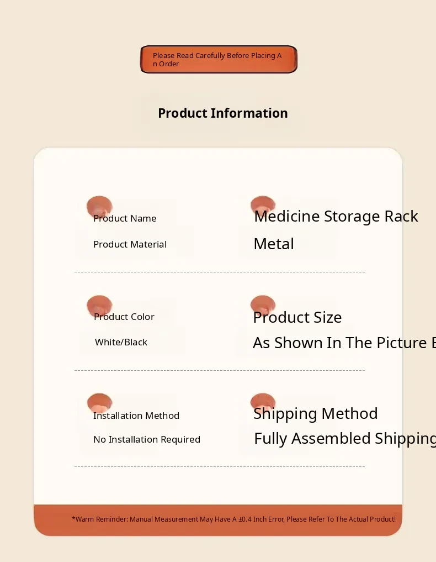Click the orange icon beside Product Name
Screen dimensions: 436x562
coord(99,206)
